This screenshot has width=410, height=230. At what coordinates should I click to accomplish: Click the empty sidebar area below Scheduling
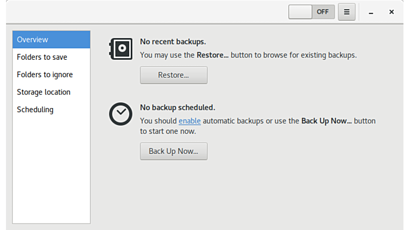(x=51, y=169)
